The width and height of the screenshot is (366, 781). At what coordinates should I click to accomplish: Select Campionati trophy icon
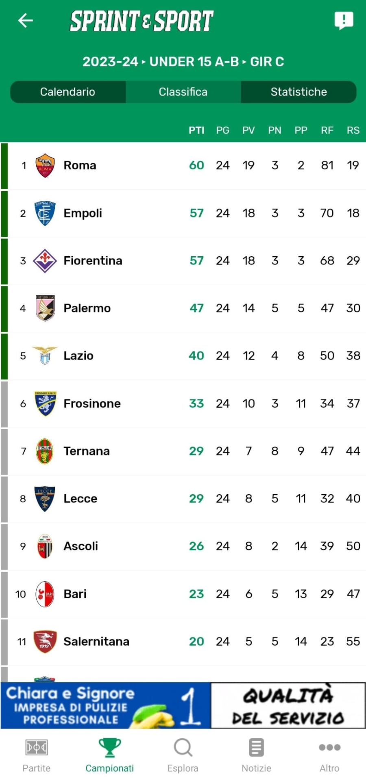[109, 748]
